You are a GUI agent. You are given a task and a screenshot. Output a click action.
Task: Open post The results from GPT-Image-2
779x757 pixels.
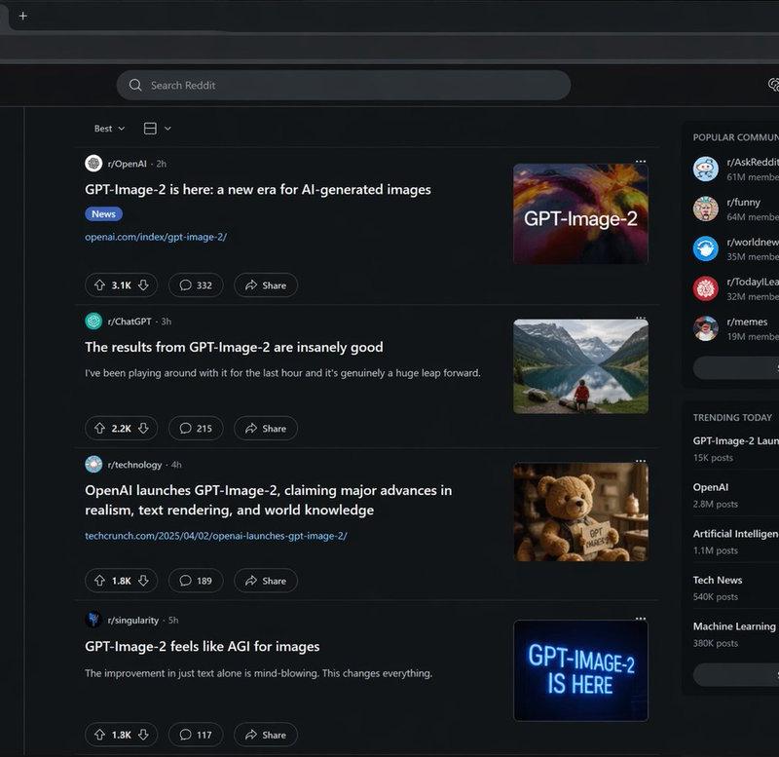click(234, 347)
